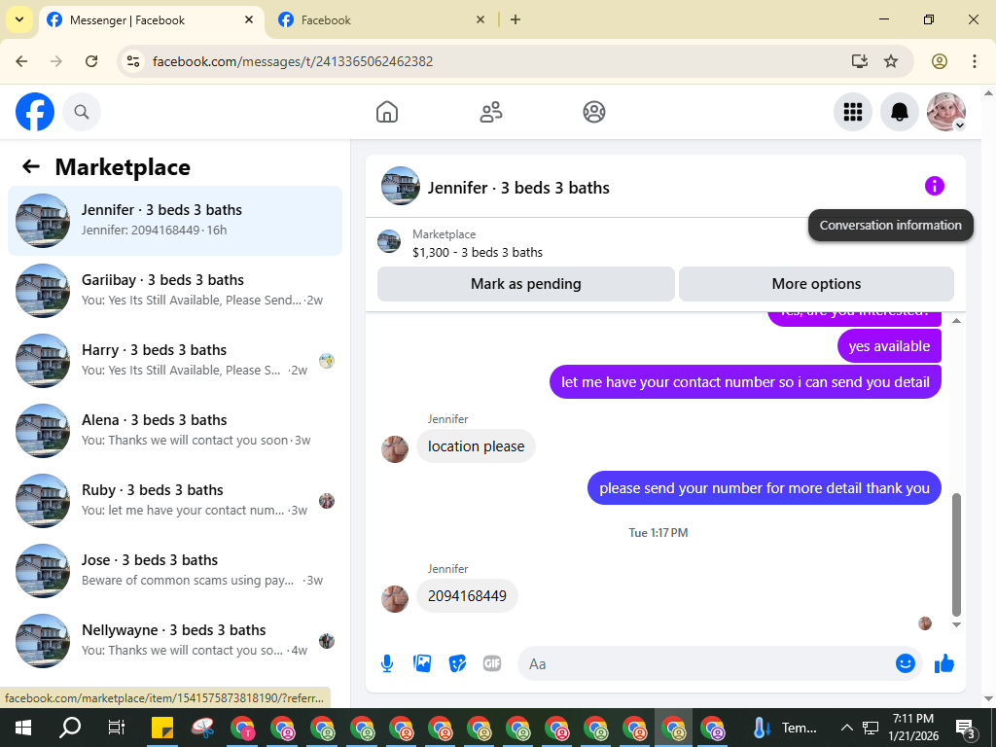Open Nellywayne conversation in the list
Viewport: 996px width, 747px height.
(175, 640)
